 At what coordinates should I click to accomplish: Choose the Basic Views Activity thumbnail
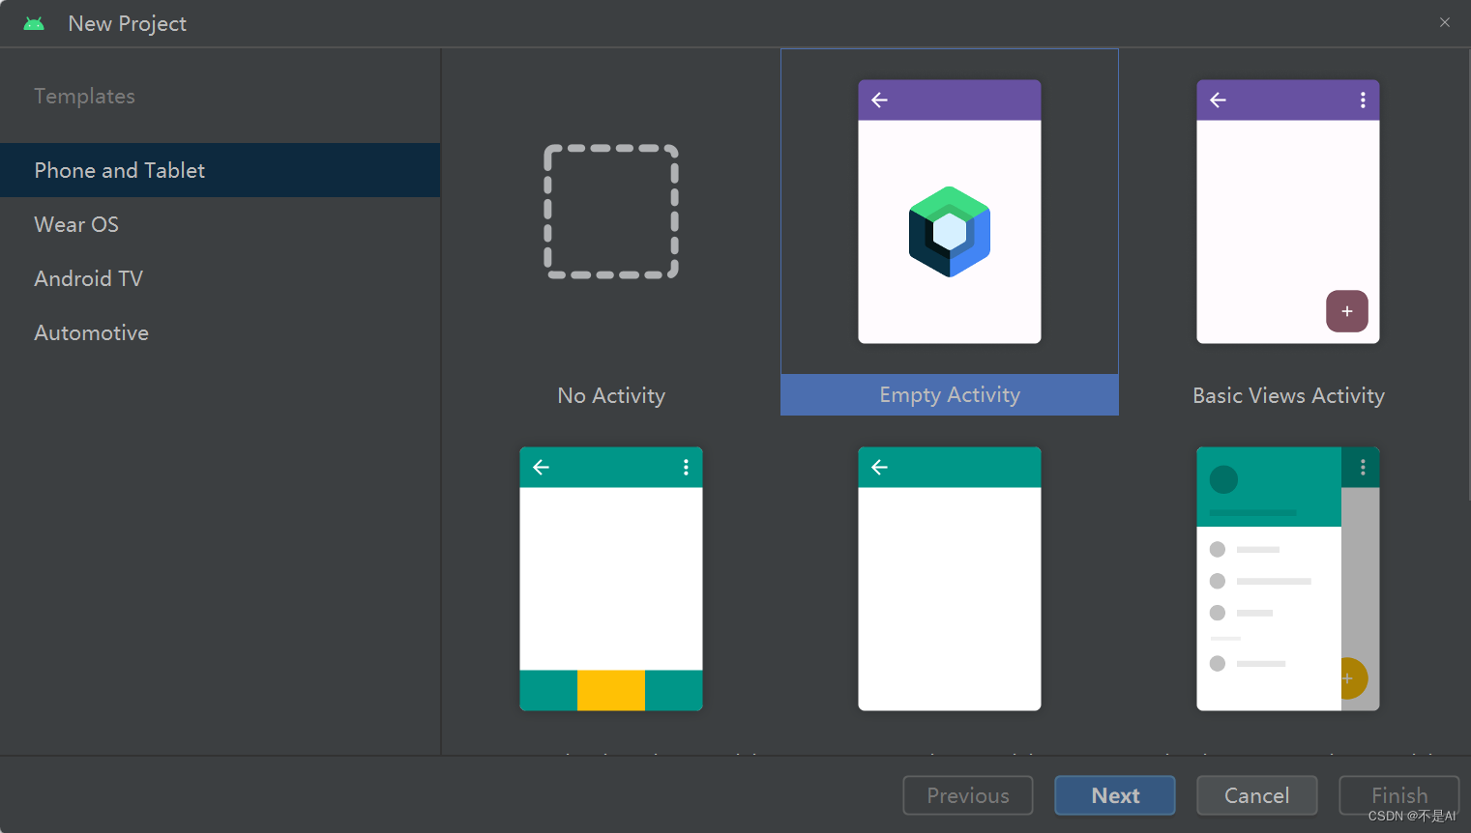pyautogui.click(x=1288, y=212)
